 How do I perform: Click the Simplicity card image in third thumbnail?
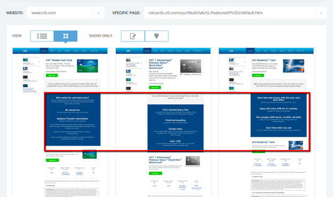[293, 66]
